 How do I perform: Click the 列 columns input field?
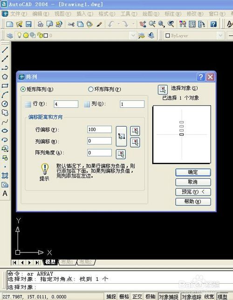132,104
